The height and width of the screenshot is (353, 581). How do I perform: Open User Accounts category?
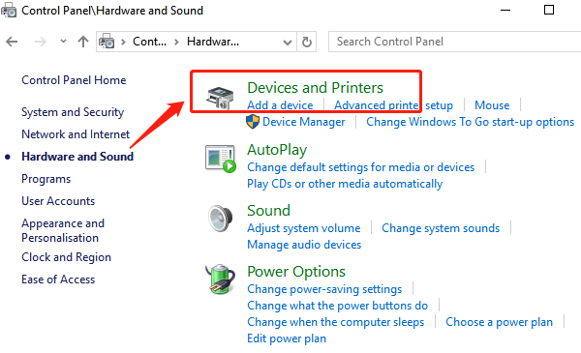(x=58, y=201)
